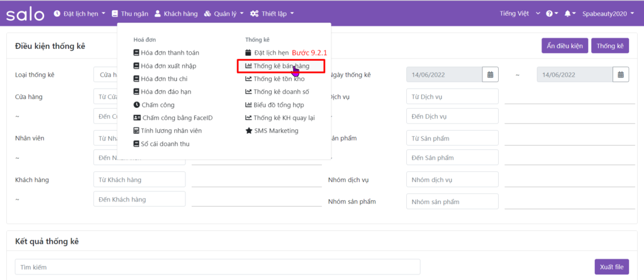Image resolution: width=644 pixels, height=280 pixels.
Task: Choose Thống kê tồn kho
Action: click(x=275, y=78)
